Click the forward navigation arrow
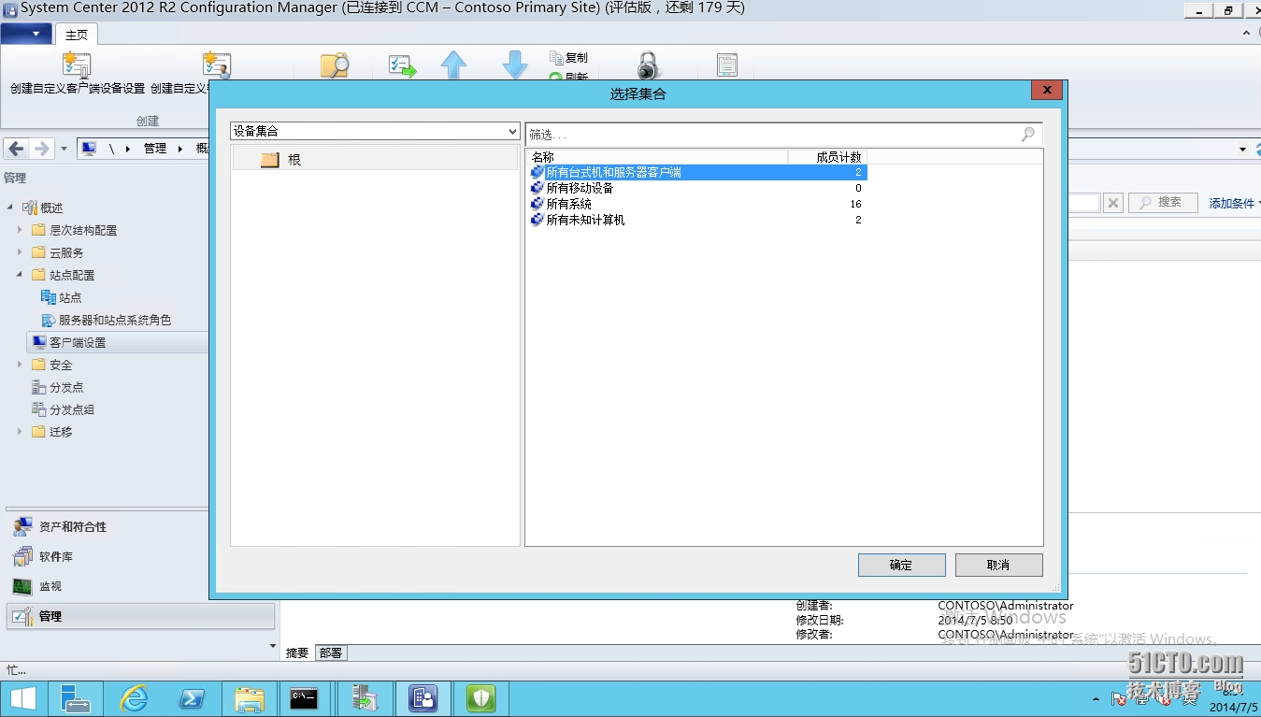 (x=41, y=149)
